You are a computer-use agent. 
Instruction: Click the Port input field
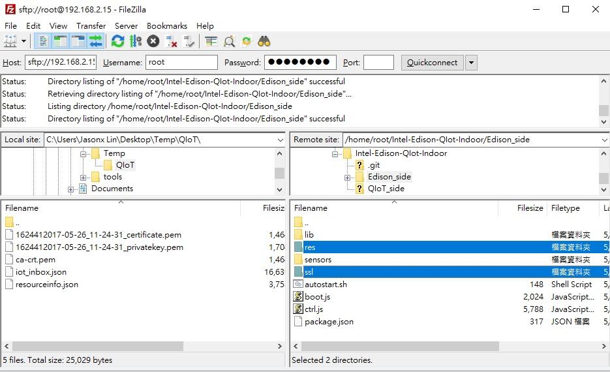(378, 63)
